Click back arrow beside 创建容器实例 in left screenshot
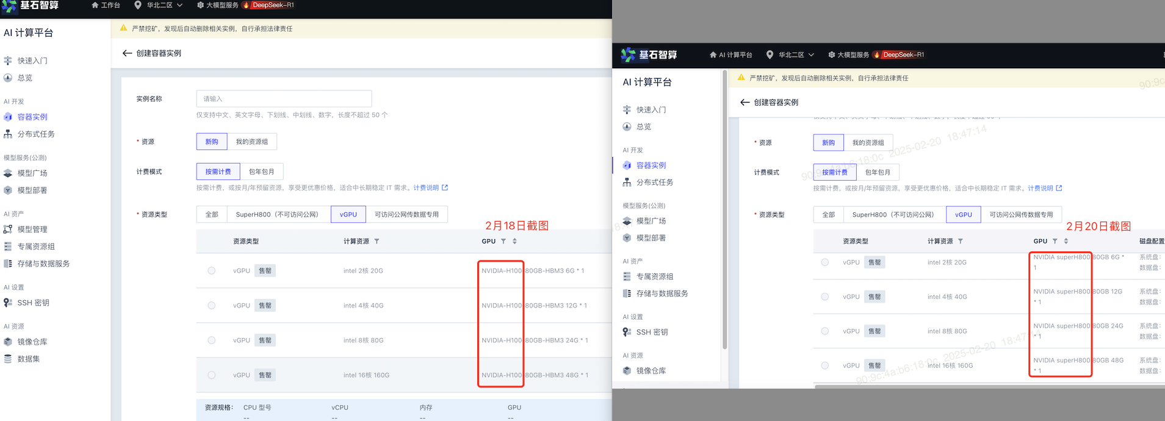This screenshot has width=1165, height=421. pyautogui.click(x=127, y=53)
